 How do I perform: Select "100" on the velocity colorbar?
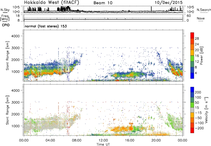coord(198,98)
